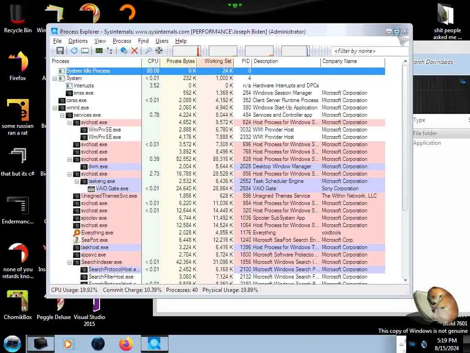The image size is (470, 353).
Task: Select the csrss.exe process
Action: (x=218, y=100)
